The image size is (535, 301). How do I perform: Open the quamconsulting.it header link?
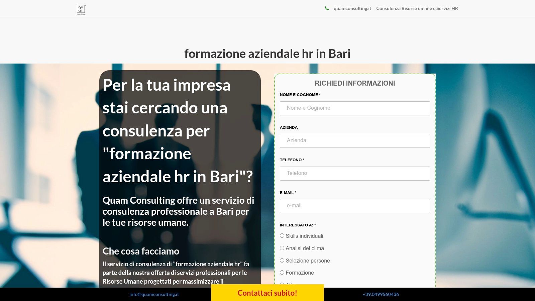tap(352, 8)
